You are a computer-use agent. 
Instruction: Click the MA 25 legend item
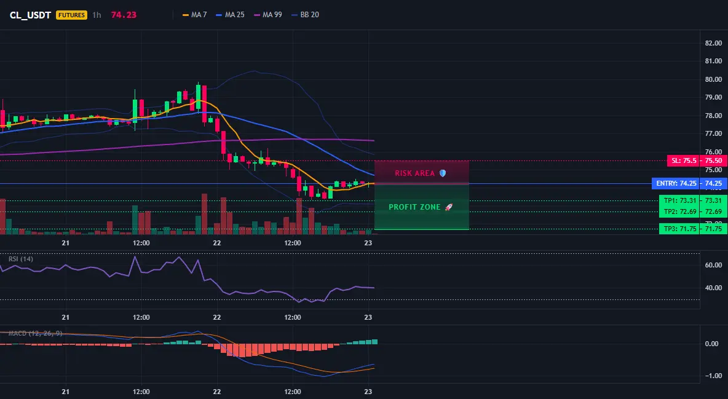231,15
